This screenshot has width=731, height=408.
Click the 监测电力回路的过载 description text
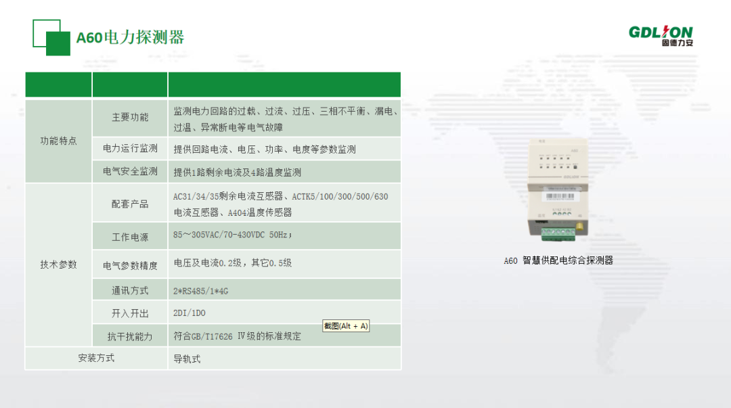point(286,119)
